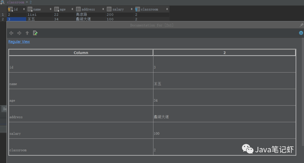Select the 'lisi' name cell
This screenshot has width=304, height=163.
(x=40, y=15)
